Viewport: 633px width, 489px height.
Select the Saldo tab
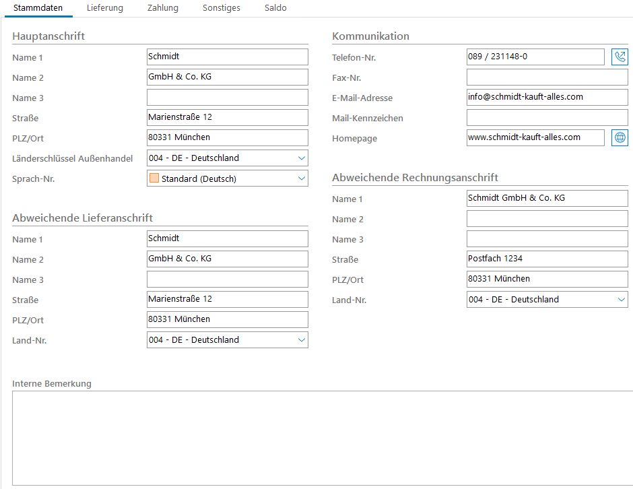coord(275,8)
